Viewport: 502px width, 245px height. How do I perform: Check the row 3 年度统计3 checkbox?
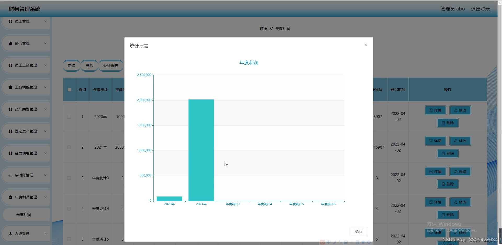[69, 178]
